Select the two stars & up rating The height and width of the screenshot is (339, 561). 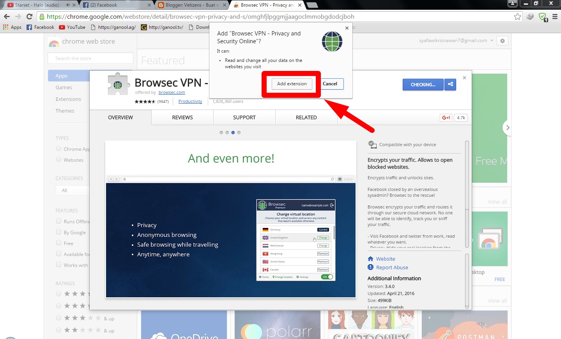tap(58, 330)
